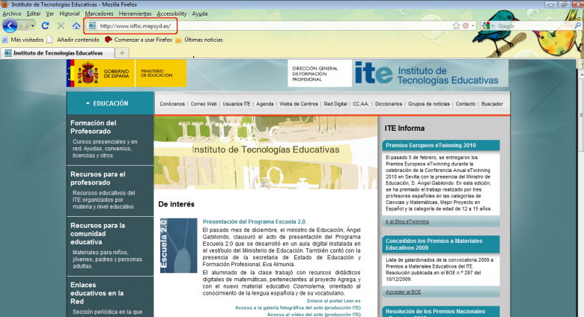This screenshot has width=584, height=317.
Task: Open Concedidos los Premios a Materiales Educativos 2009
Action: click(x=434, y=244)
